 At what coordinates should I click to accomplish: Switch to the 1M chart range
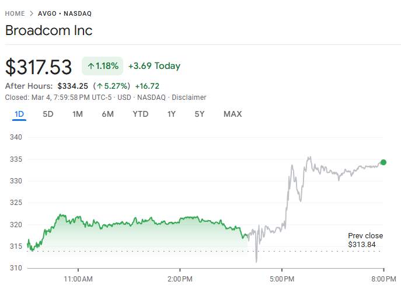[x=77, y=114]
